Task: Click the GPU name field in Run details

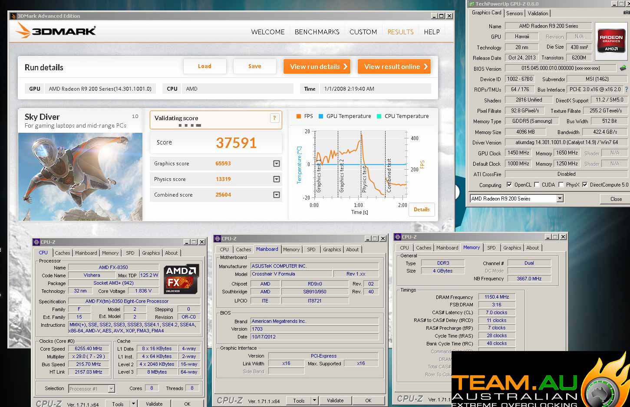Action: (100, 89)
